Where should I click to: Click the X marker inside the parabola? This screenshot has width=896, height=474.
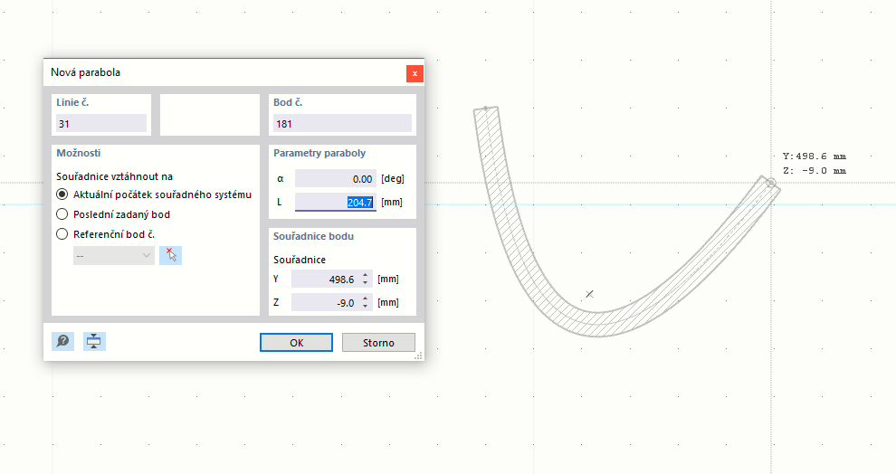click(x=589, y=294)
